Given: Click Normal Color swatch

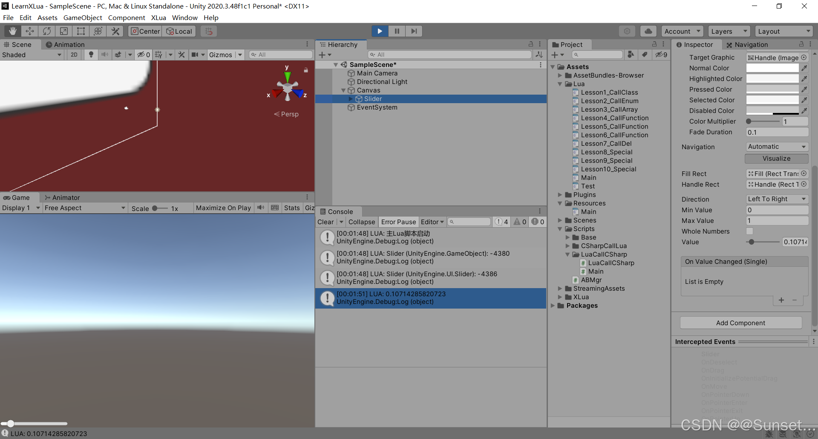Looking at the screenshot, I should point(772,68).
